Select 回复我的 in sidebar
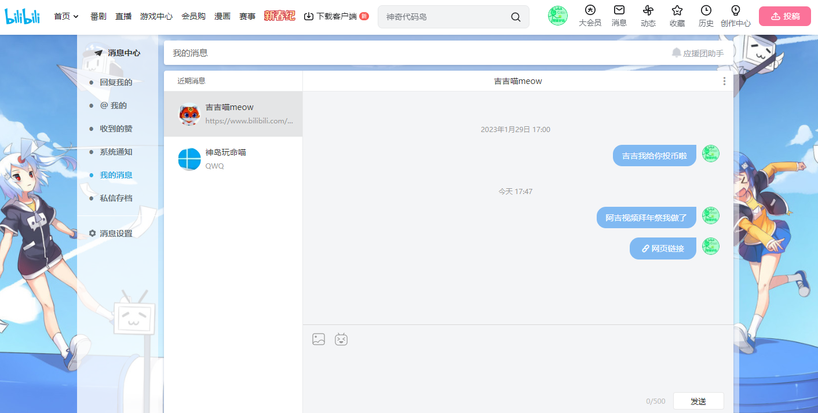The width and height of the screenshot is (818, 413). pyautogui.click(x=116, y=82)
